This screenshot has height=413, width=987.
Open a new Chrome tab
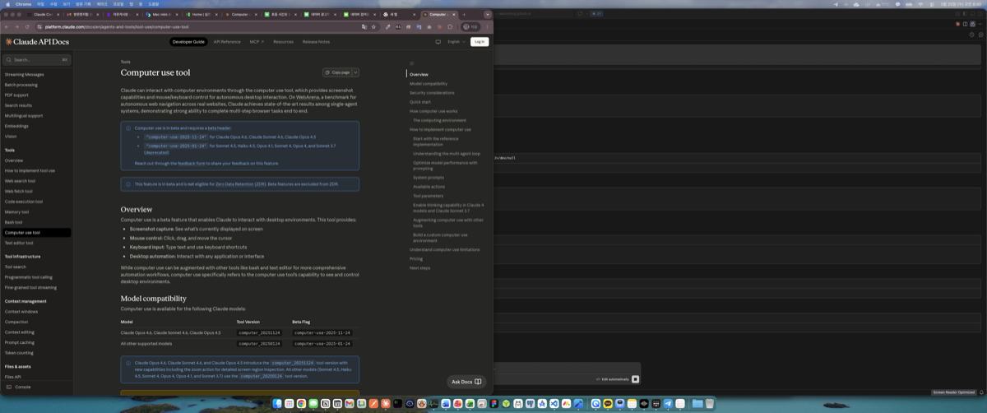click(464, 15)
